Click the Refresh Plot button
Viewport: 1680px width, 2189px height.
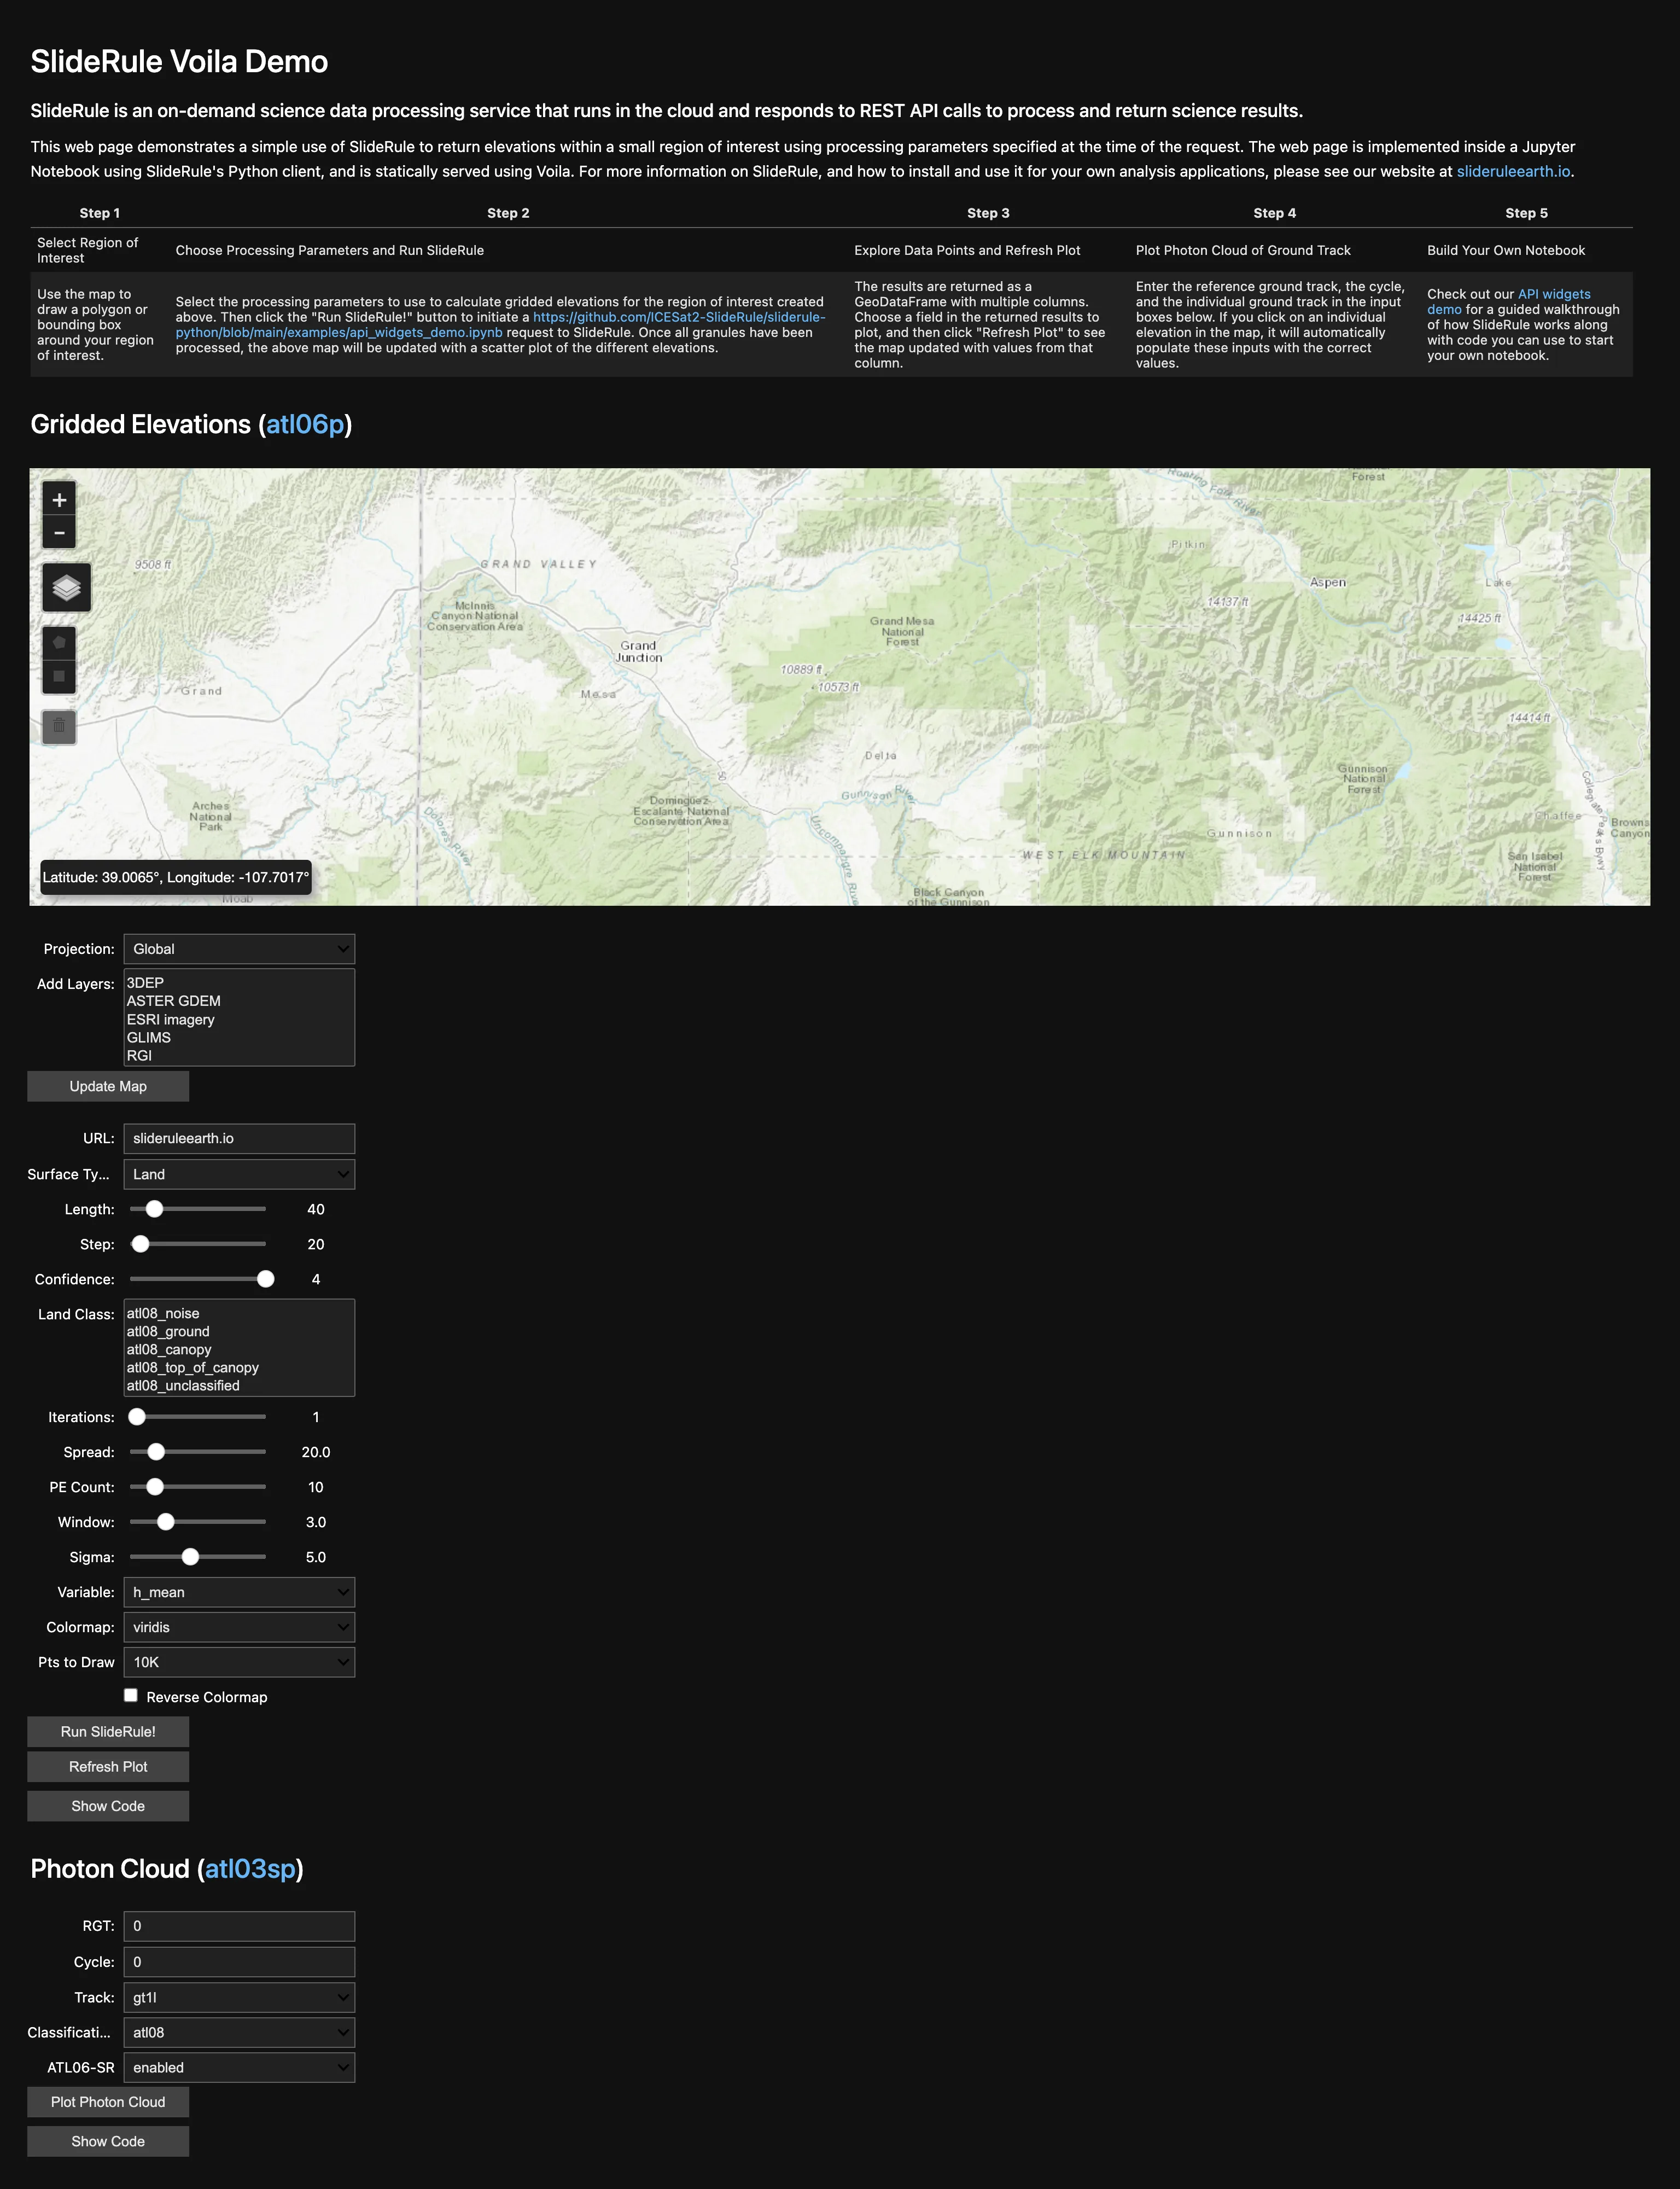pyautogui.click(x=108, y=1766)
